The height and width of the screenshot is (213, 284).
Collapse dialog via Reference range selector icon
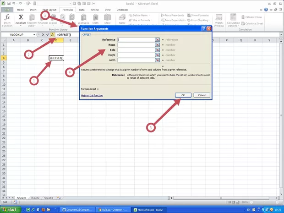158,40
